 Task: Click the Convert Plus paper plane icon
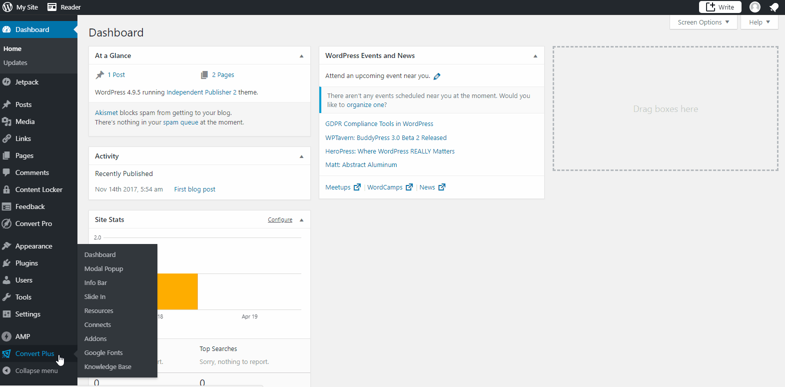6,353
